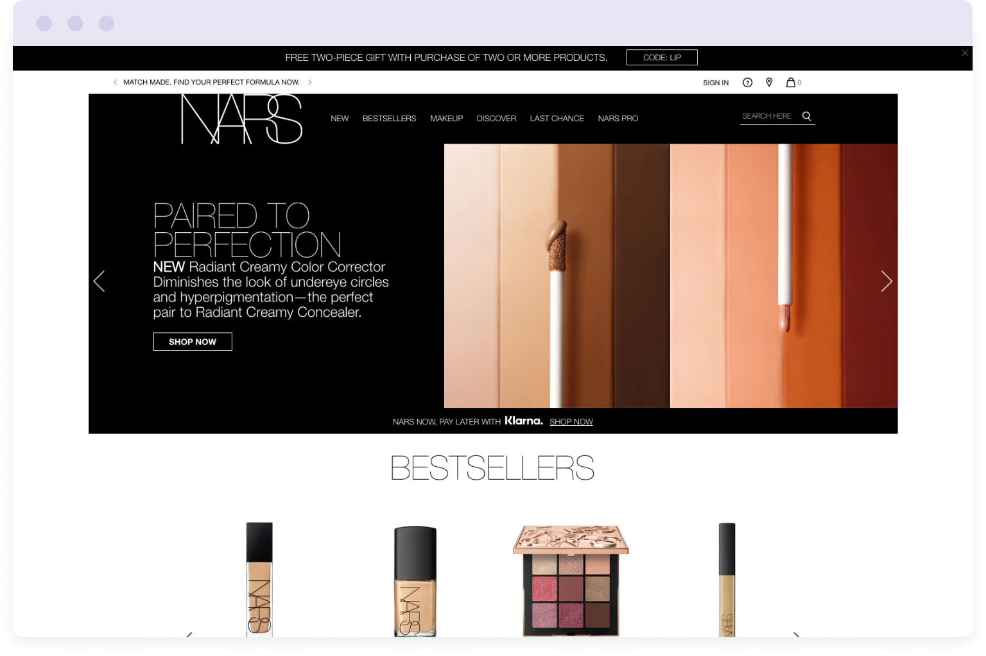Click the Klarna logo
The width and height of the screenshot is (986, 656).
[524, 421]
